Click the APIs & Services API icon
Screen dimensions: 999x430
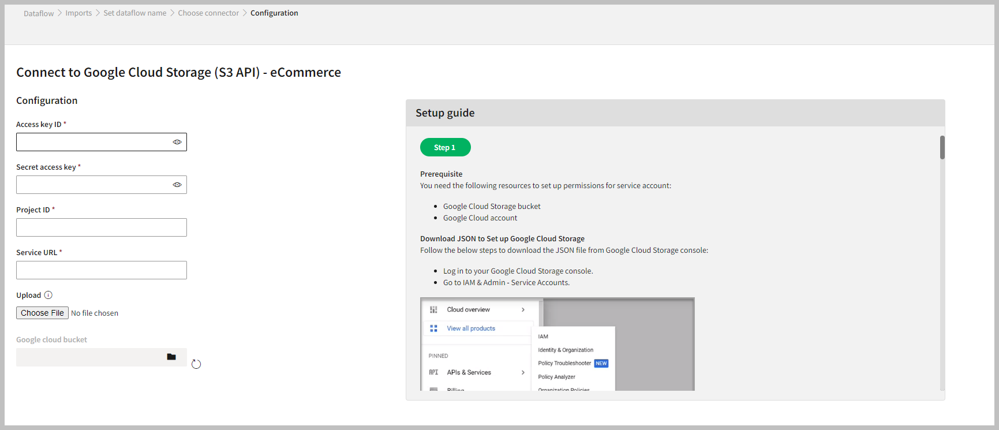tap(433, 372)
